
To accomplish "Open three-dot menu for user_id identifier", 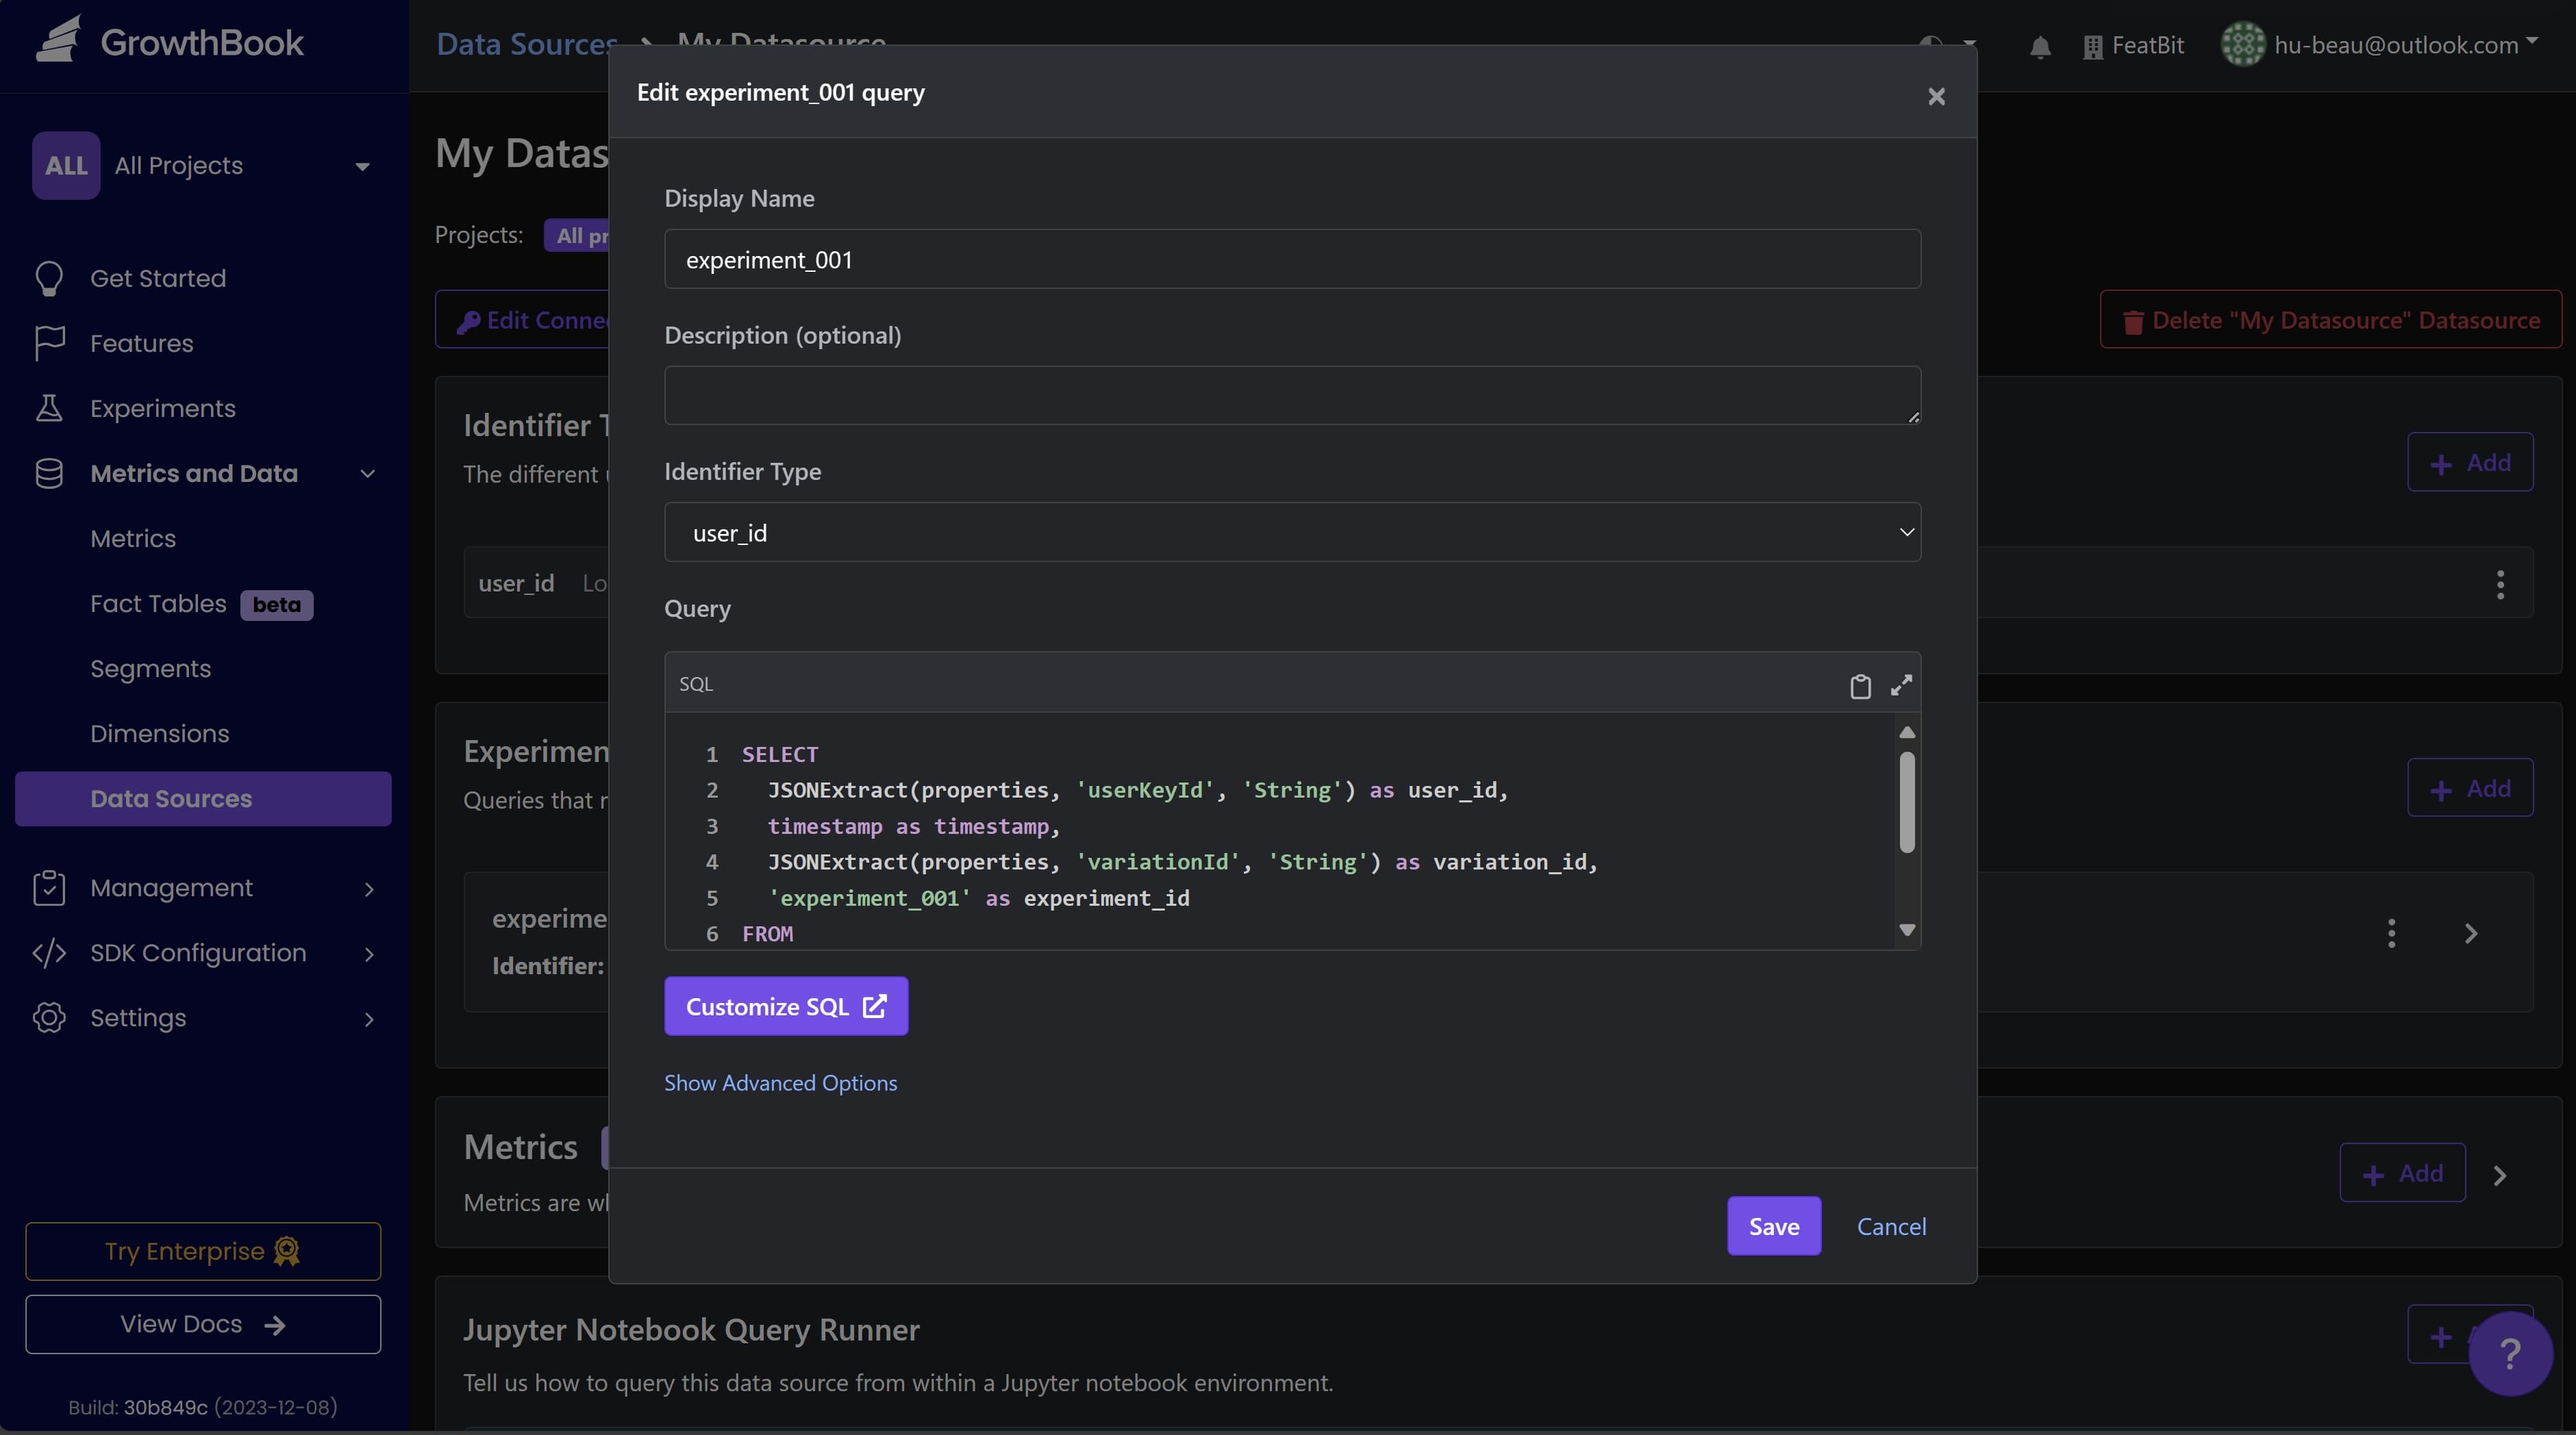I will [x=2500, y=583].
